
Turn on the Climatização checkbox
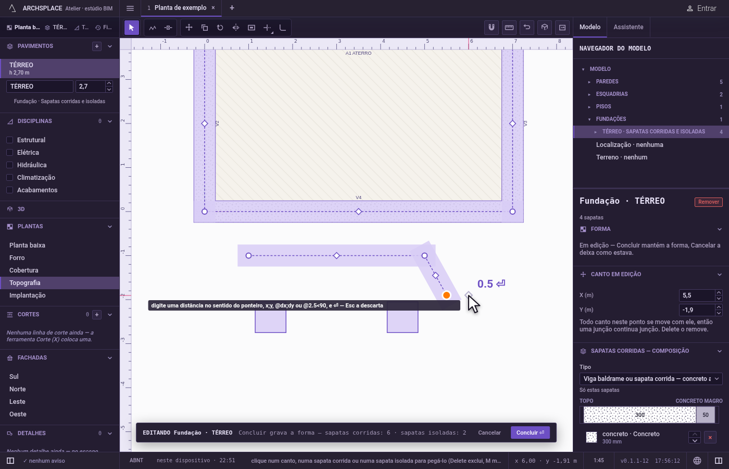(9, 178)
